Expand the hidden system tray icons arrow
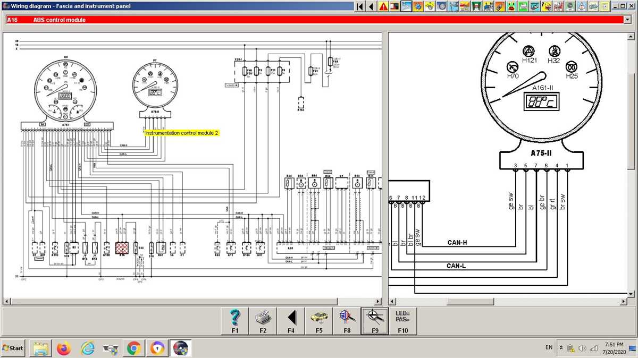This screenshot has width=638, height=358. (x=560, y=347)
